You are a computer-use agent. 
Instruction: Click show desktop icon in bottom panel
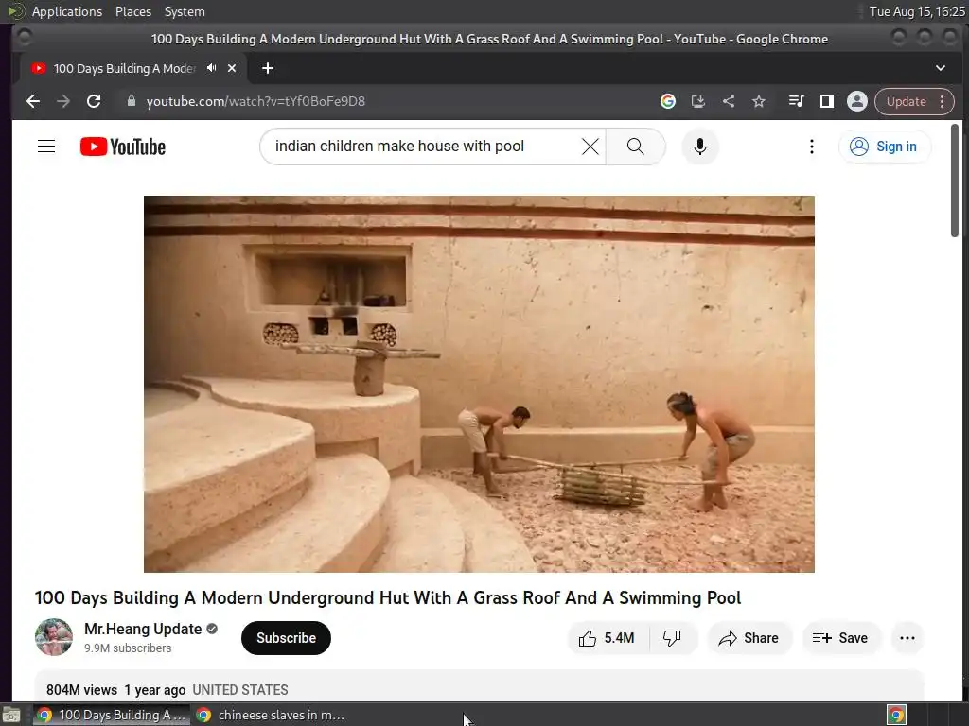(11, 715)
